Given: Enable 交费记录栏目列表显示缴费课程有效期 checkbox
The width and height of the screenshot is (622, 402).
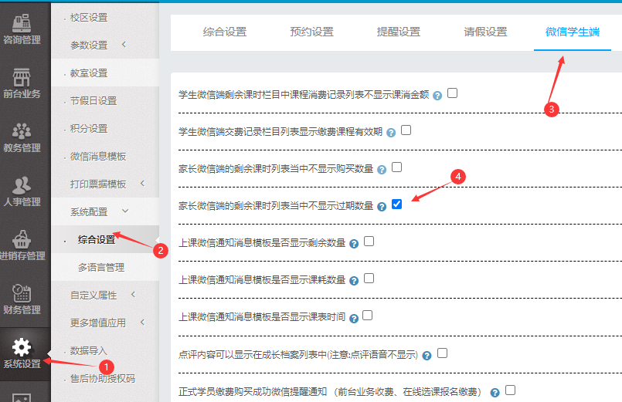Looking at the screenshot, I should click(406, 130).
